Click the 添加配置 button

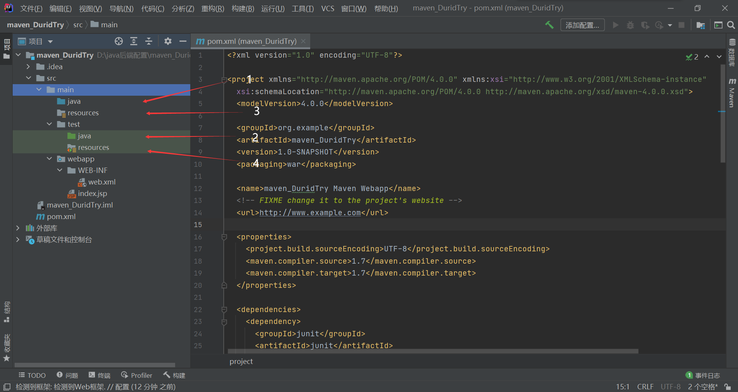(582, 25)
